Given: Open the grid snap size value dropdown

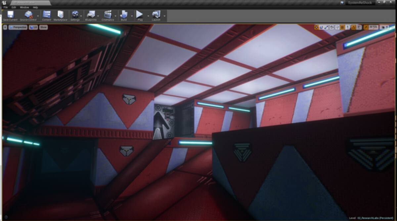Looking at the screenshot, I should 348,27.
